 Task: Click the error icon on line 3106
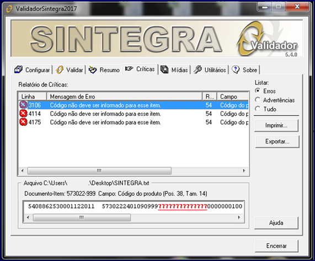(x=23, y=105)
